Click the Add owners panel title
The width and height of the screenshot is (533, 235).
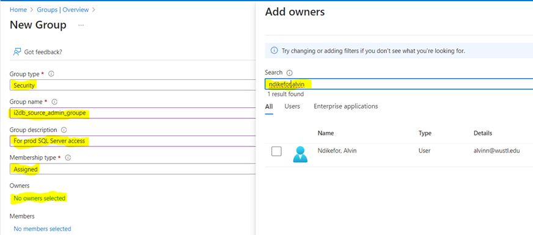[x=295, y=12]
